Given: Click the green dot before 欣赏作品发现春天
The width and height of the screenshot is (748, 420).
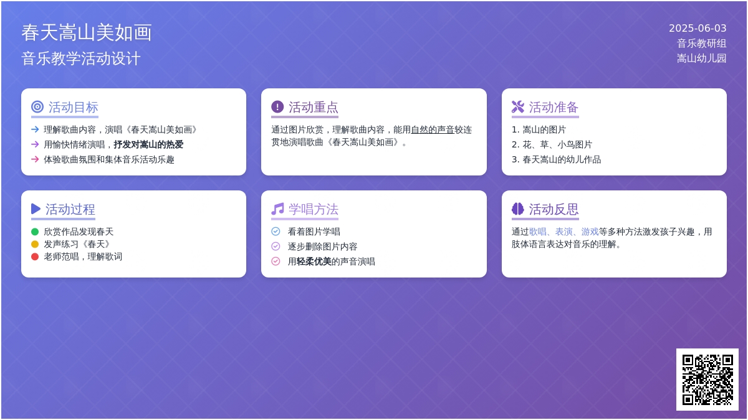Looking at the screenshot, I should click(x=35, y=231).
